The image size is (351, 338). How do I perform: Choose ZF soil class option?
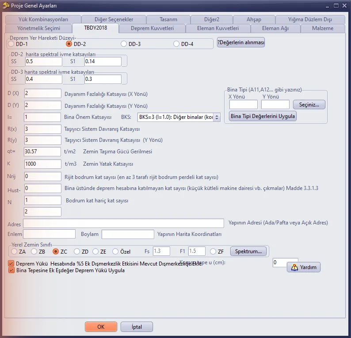click(x=213, y=251)
